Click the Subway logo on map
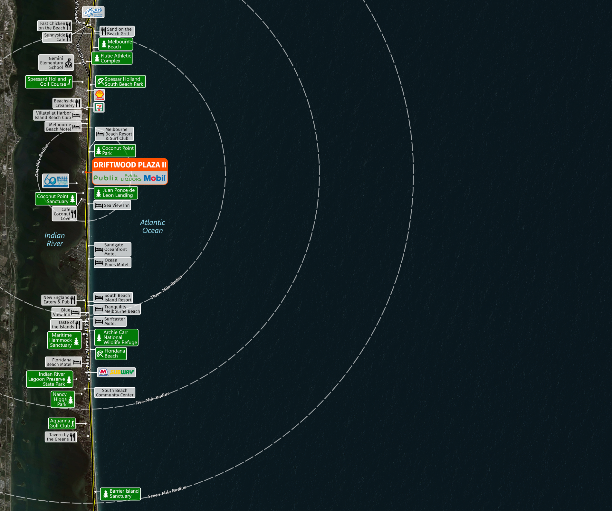612x511 pixels. point(122,372)
